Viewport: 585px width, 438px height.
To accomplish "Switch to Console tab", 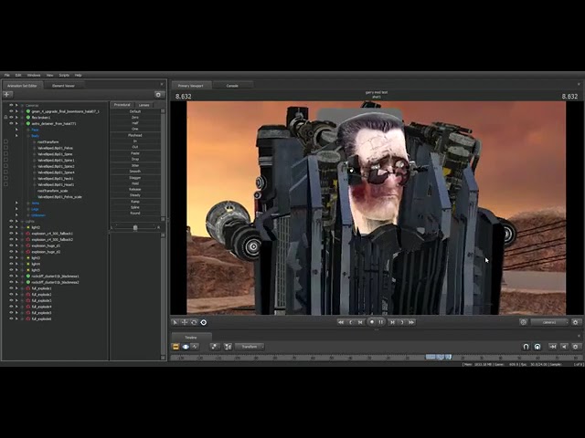I will coord(232,86).
